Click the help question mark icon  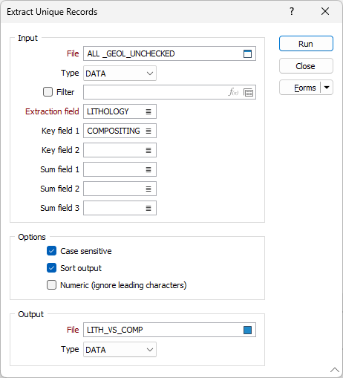pyautogui.click(x=292, y=11)
